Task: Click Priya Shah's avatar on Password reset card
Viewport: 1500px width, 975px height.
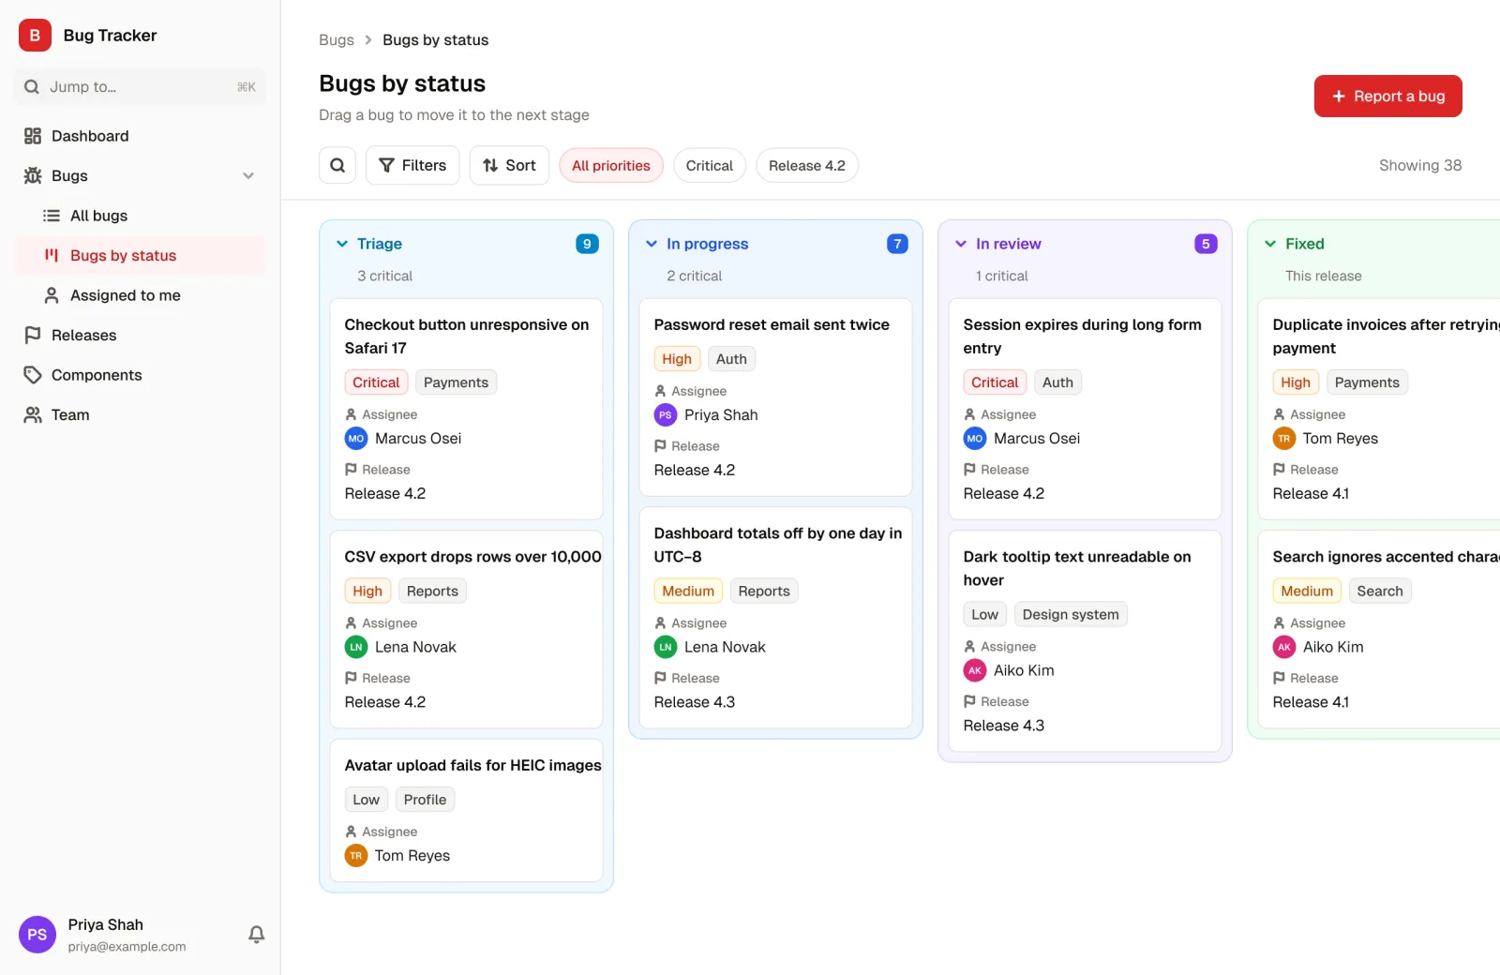Action: (666, 414)
